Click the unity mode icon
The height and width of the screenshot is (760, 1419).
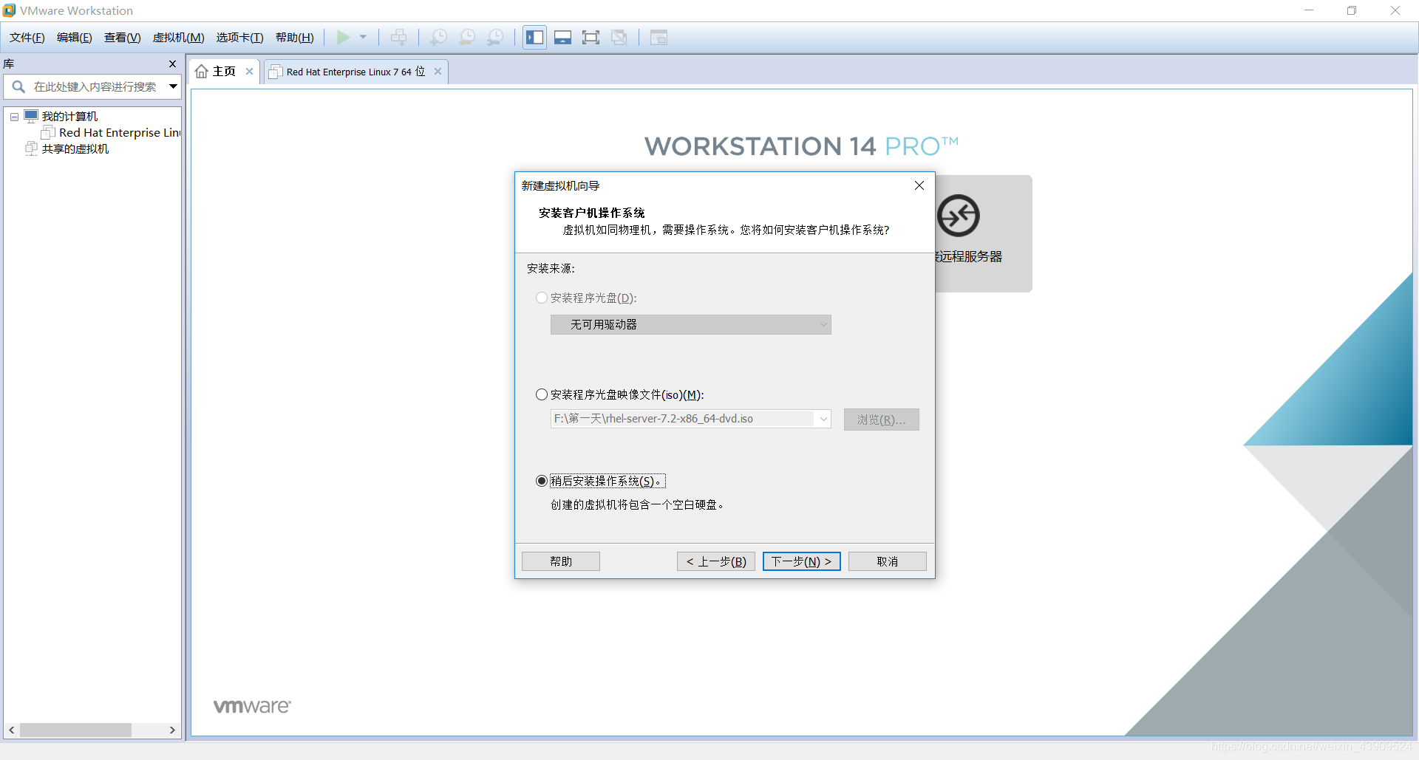click(619, 37)
